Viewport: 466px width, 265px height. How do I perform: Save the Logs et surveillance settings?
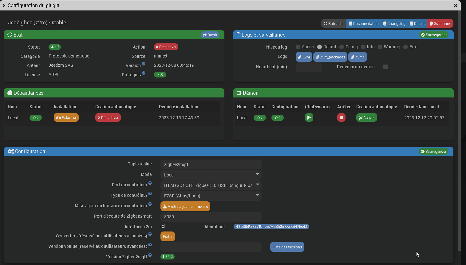[x=434, y=35]
